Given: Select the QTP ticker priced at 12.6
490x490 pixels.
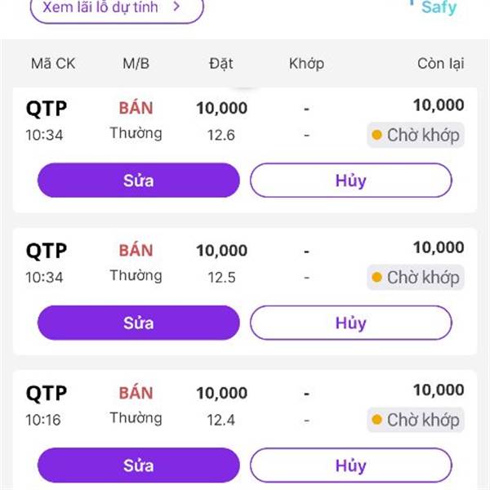Looking at the screenshot, I should coord(47,109).
